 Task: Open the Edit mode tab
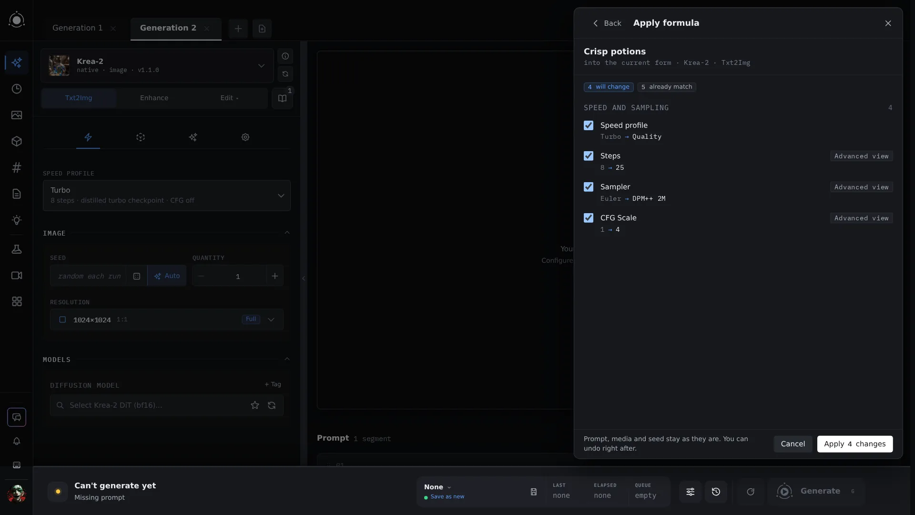click(229, 98)
